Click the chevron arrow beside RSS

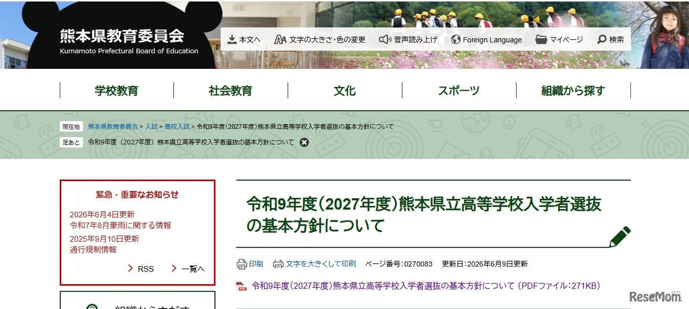131,268
